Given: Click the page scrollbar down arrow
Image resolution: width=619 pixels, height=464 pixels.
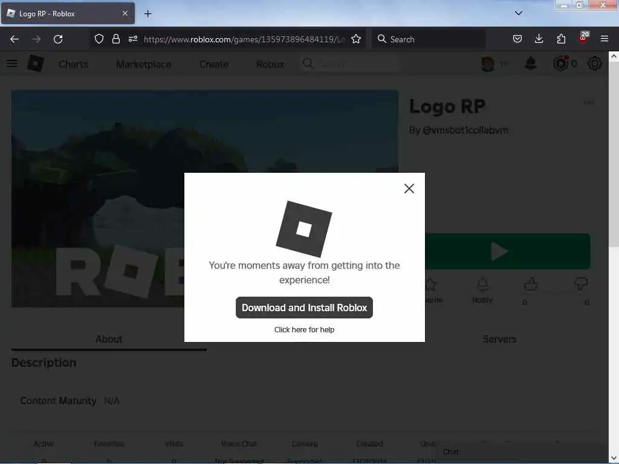Looking at the screenshot, I should 614,457.
